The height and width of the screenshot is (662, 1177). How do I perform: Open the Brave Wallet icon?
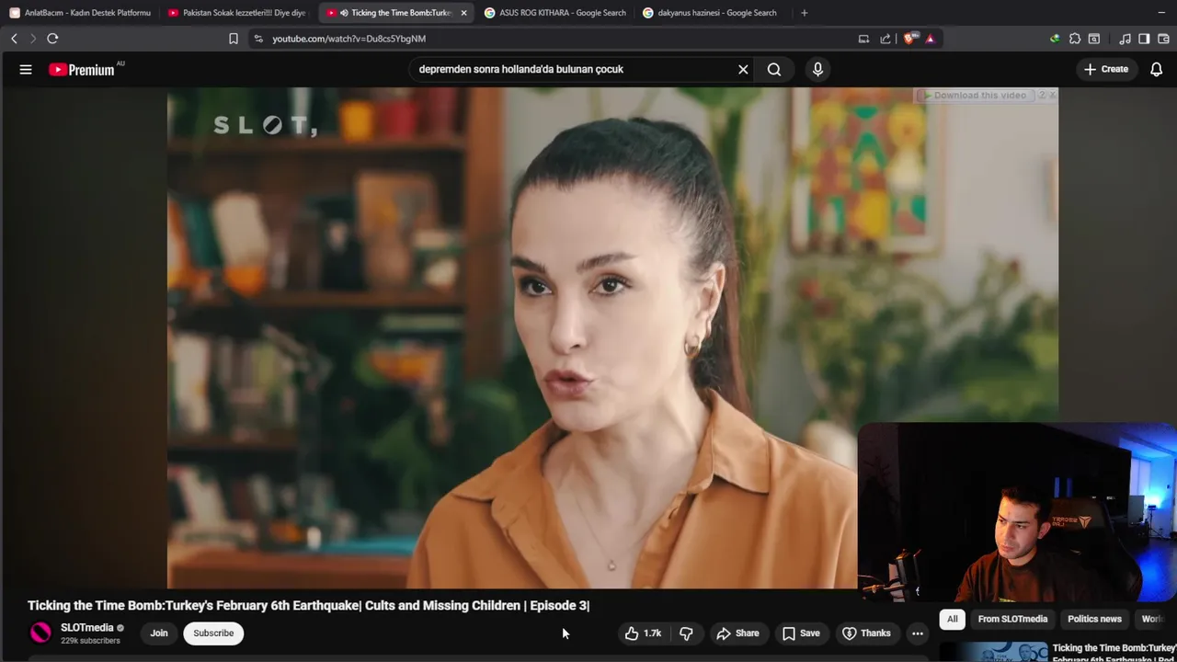coord(1163,39)
